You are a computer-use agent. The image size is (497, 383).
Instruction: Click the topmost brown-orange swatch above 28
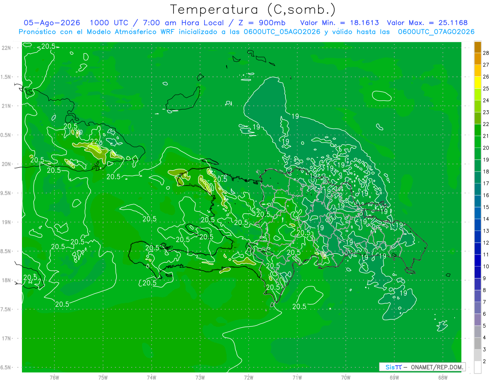point(478,47)
